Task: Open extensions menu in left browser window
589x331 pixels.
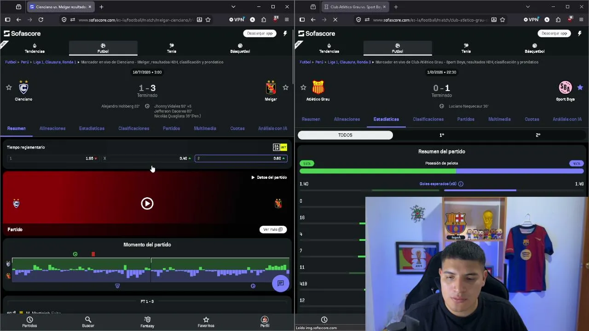Action: [264, 20]
